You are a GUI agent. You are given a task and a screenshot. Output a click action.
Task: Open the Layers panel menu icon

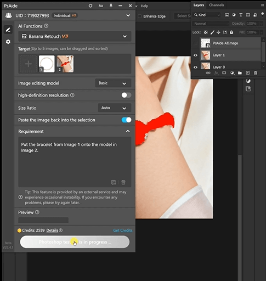pyautogui.click(x=263, y=5)
